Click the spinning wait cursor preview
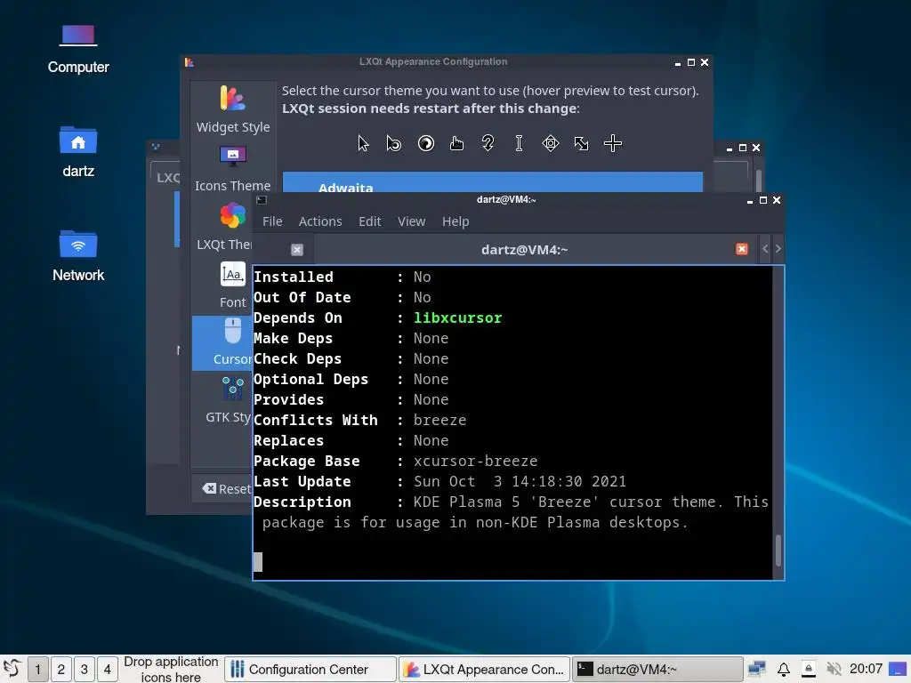The width and height of the screenshot is (911, 683). [x=426, y=143]
